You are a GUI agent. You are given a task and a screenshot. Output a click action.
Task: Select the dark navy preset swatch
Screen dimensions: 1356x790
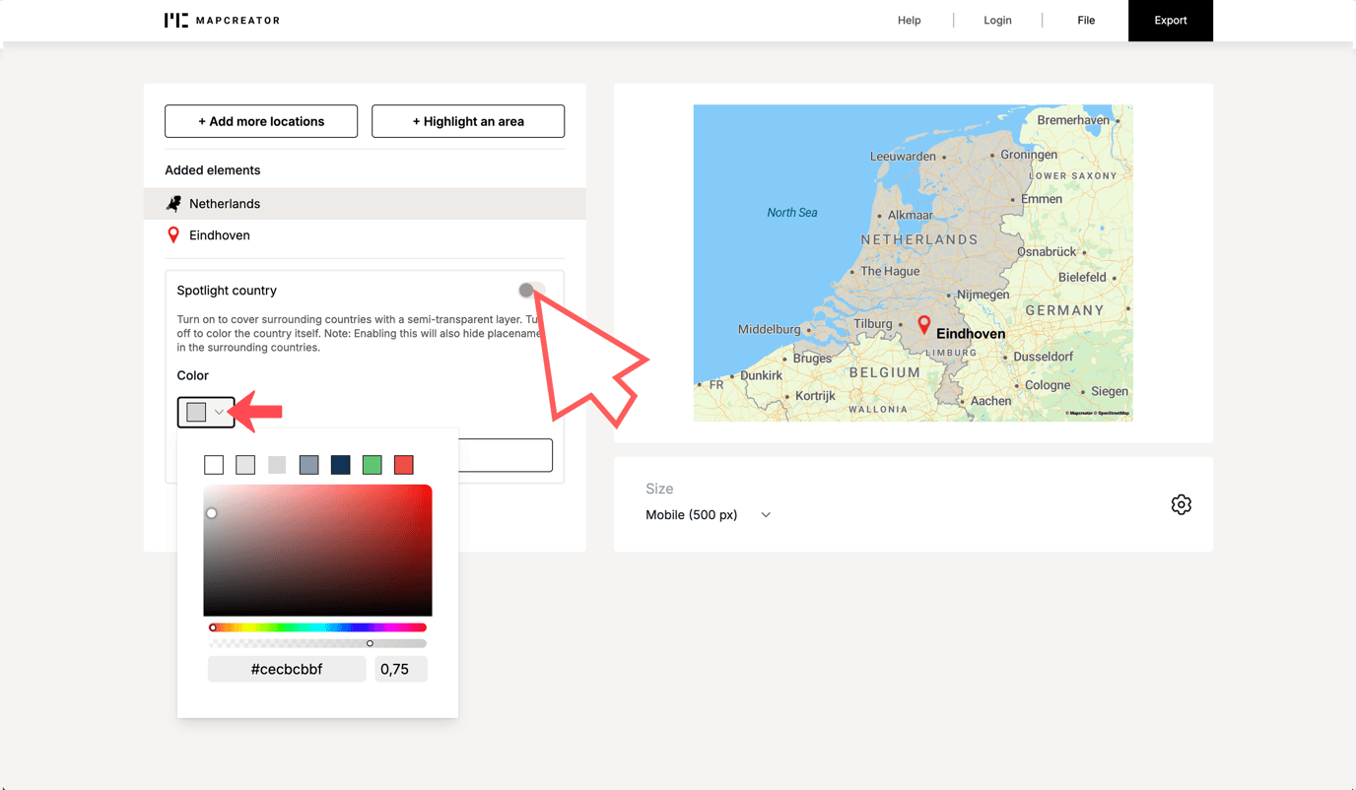coord(340,464)
